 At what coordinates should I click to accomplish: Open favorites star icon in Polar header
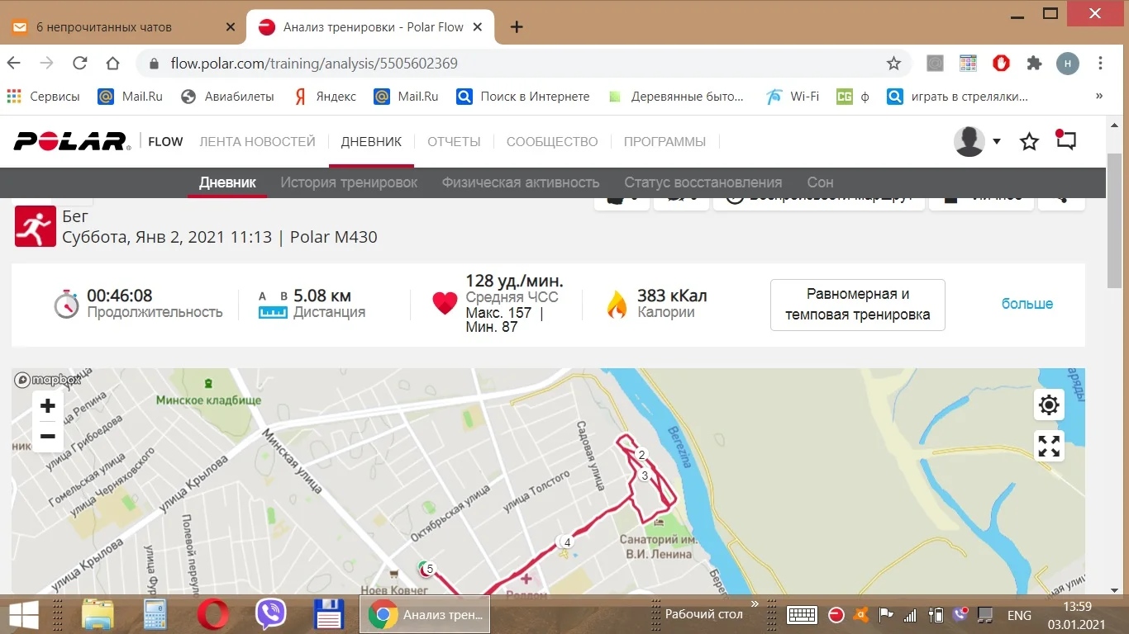click(x=1029, y=142)
